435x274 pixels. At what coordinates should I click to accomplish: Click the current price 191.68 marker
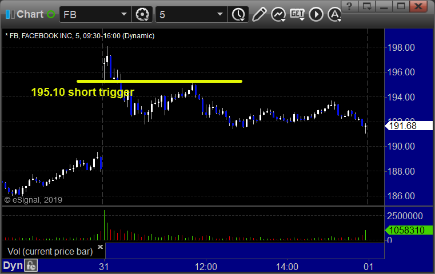point(408,126)
